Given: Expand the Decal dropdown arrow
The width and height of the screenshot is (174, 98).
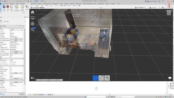Looking at the screenshot, I should (x=27, y=11).
